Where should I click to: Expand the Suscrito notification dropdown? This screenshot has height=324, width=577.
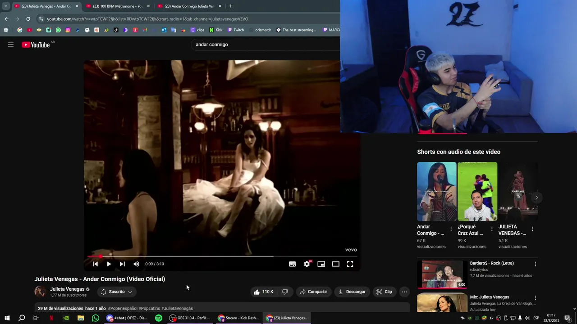click(117, 292)
